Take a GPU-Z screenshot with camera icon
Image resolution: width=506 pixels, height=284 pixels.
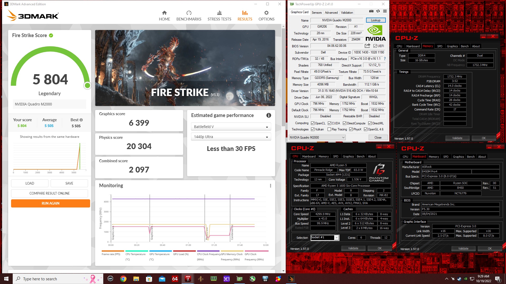pyautogui.click(x=371, y=11)
